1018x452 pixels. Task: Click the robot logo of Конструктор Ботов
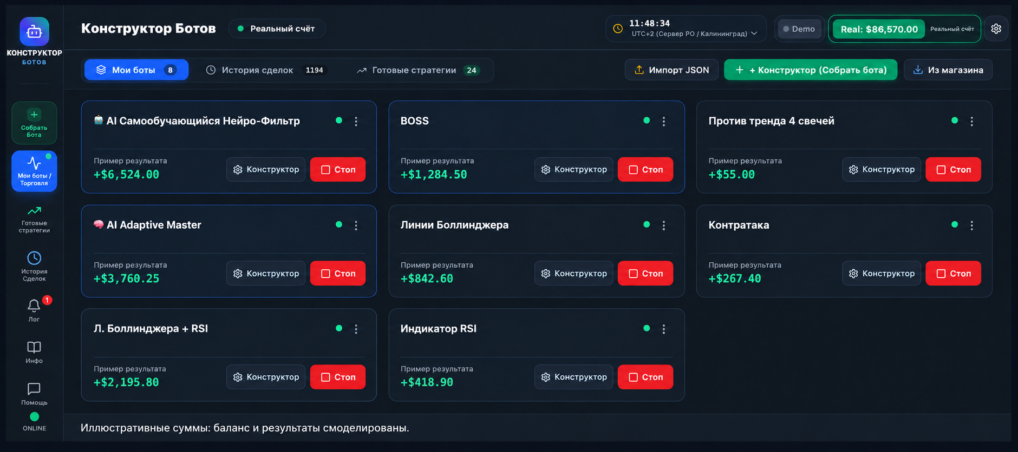34,31
